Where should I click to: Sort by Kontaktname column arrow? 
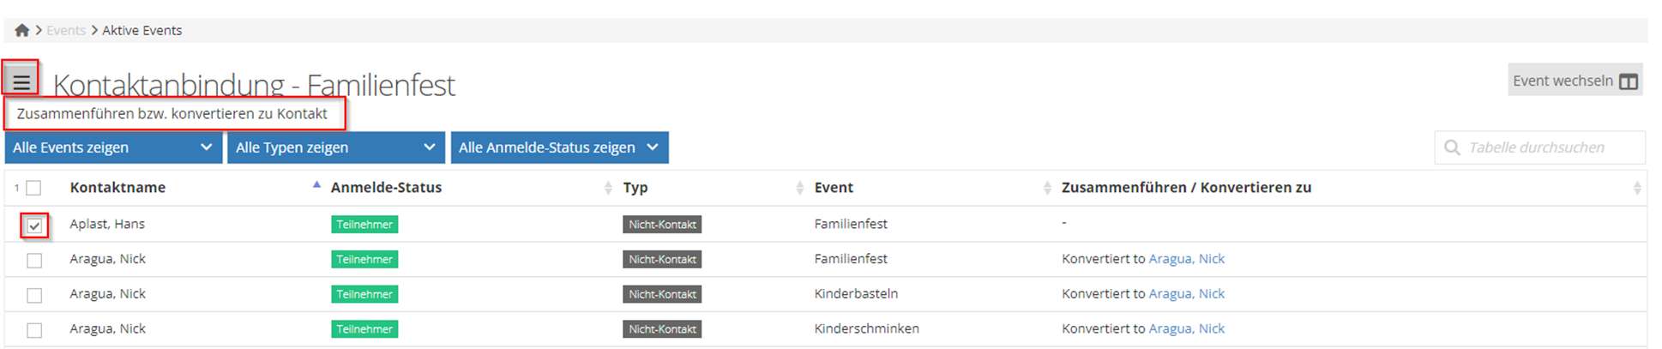coord(316,186)
